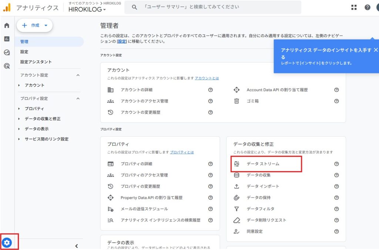Open the Google apps grid icon
Screen dimensions: 379x250
[x=354, y=7]
